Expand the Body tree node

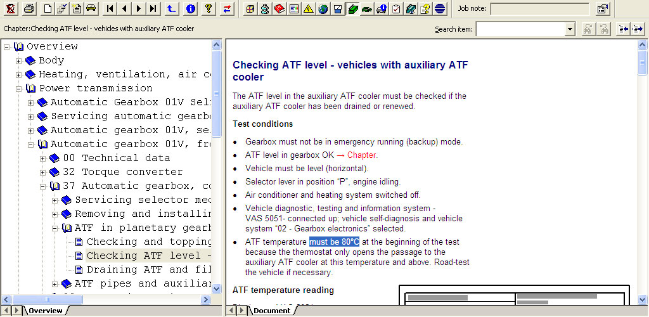click(19, 61)
